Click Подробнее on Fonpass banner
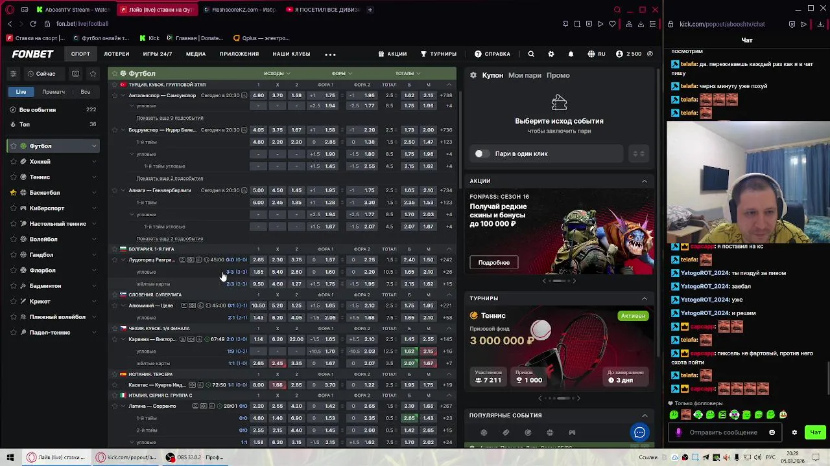Screen dimensions: 830x466 (494, 262)
